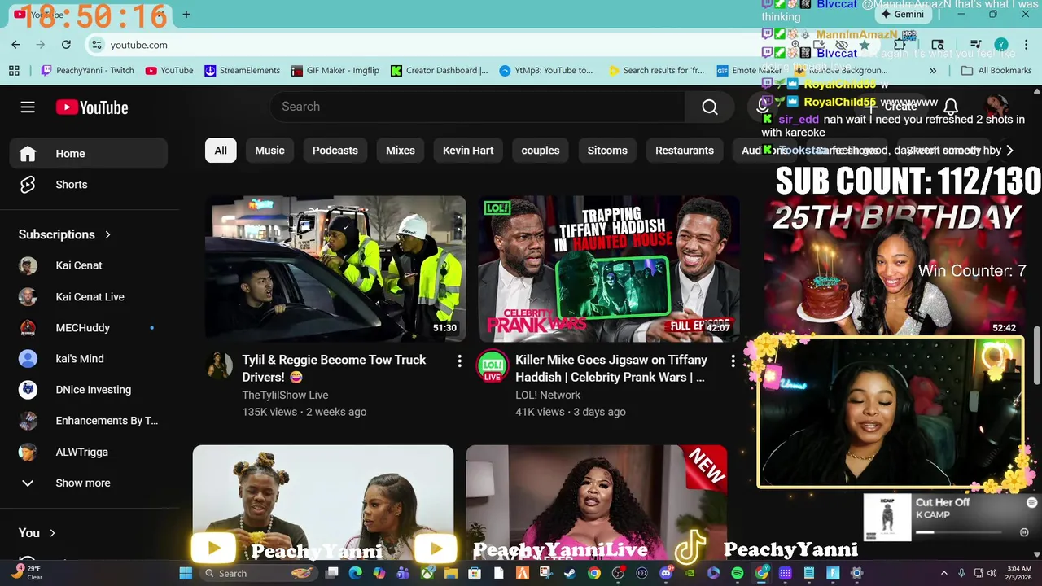Viewport: 1042px width, 586px height.
Task: Select the Mixes filter chip
Action: [x=401, y=151]
